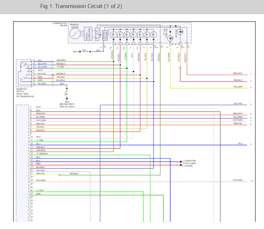Click the BLU/YEL label at reference 4
Viewport: 264px width, 229px height.
(x=238, y=104)
